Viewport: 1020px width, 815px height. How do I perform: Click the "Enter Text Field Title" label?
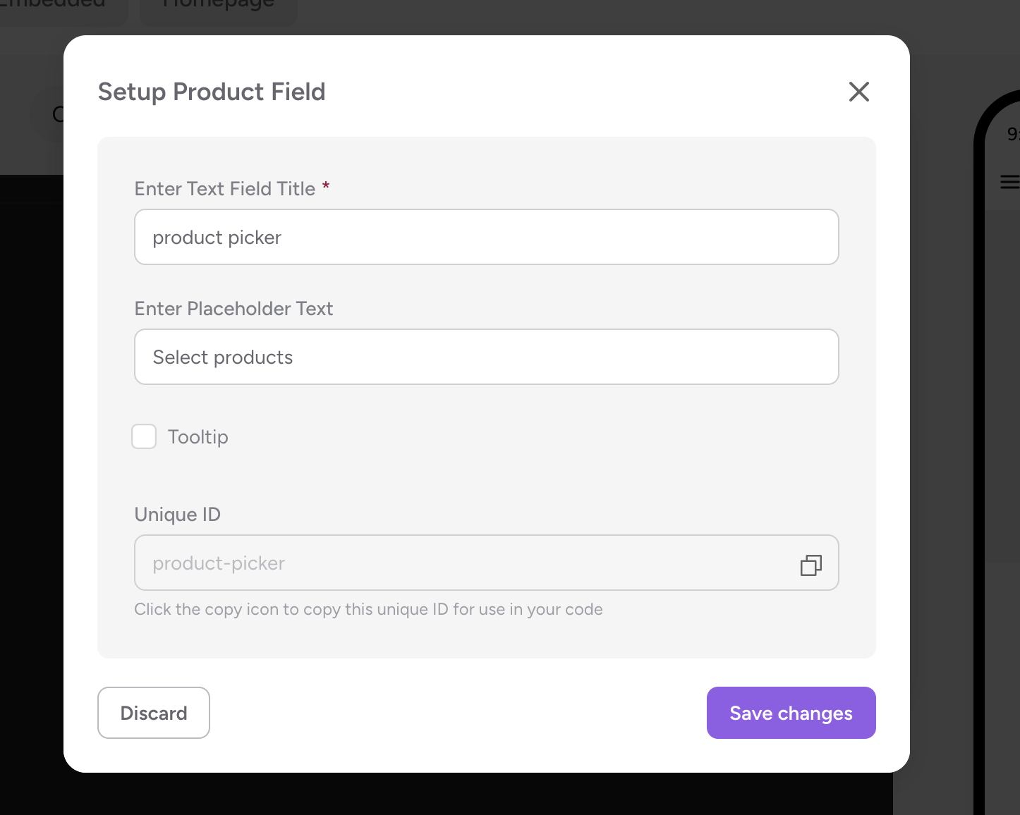pos(225,189)
